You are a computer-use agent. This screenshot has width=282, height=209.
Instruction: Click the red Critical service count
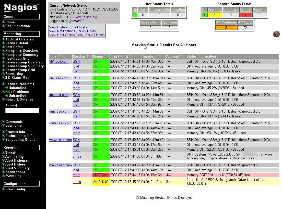(245, 15)
